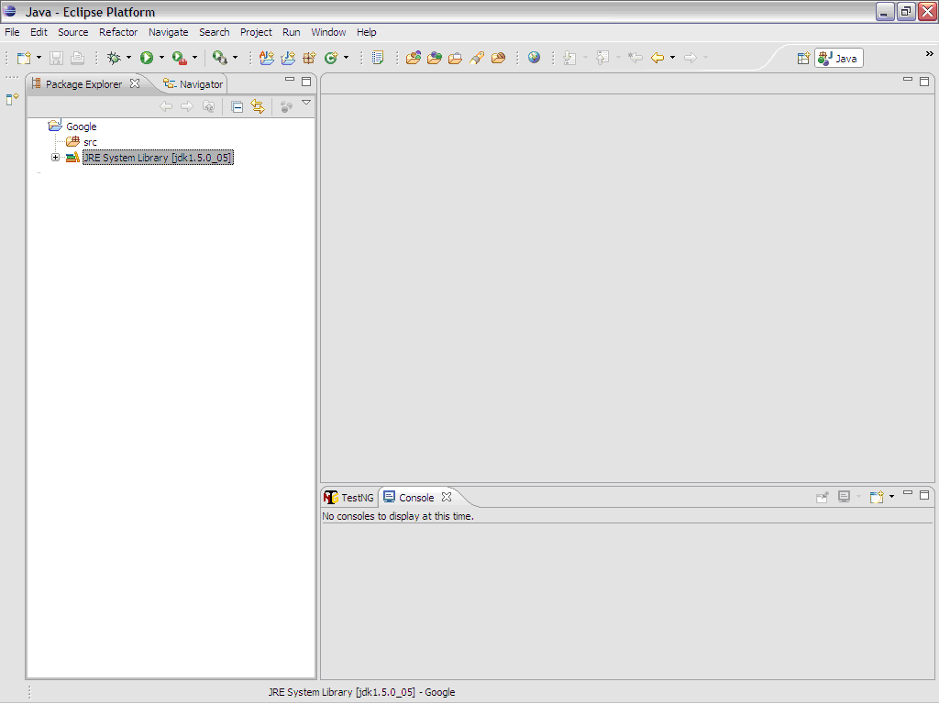Screen dimensions: 939x704
Task: Close the Package Explorer view
Action: coord(136,83)
